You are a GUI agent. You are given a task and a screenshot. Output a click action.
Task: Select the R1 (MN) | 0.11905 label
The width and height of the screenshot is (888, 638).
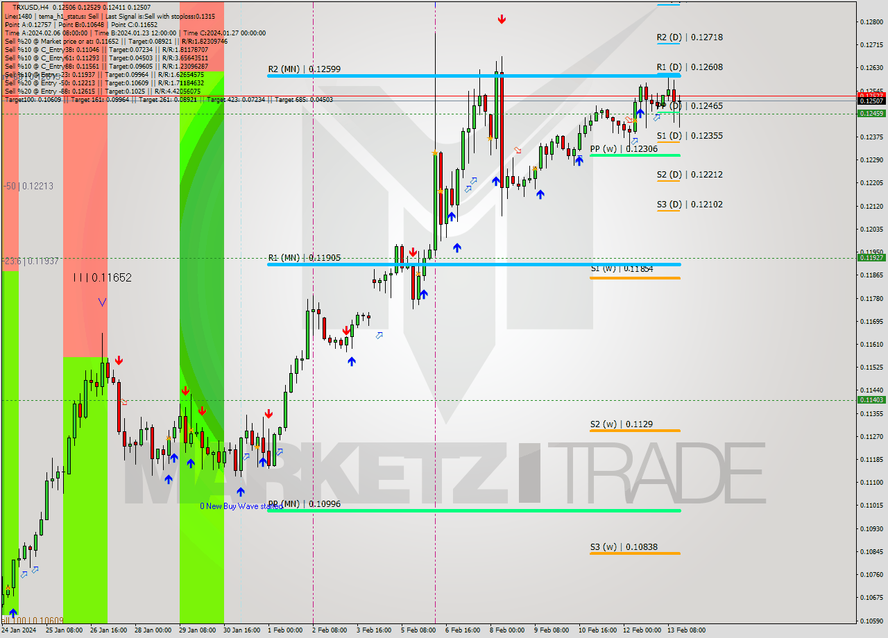pyautogui.click(x=305, y=258)
